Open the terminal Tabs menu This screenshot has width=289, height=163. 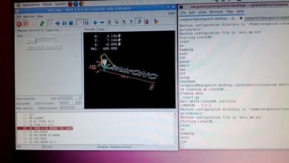pyautogui.click(x=230, y=11)
